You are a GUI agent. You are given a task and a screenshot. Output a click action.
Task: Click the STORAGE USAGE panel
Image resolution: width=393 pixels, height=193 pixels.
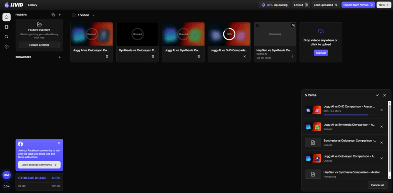click(x=40, y=182)
